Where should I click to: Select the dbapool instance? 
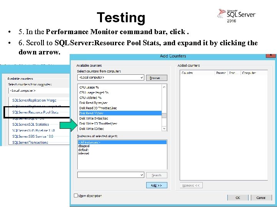pos(84,146)
